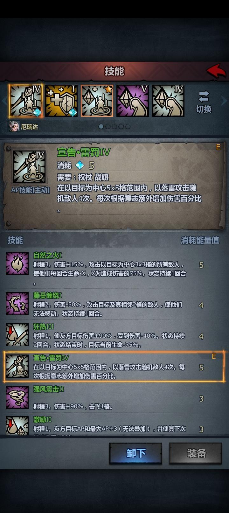Go to previous page with left chevron
Image resolution: width=229 pixels, height=513 pixels.
pos(4,101)
